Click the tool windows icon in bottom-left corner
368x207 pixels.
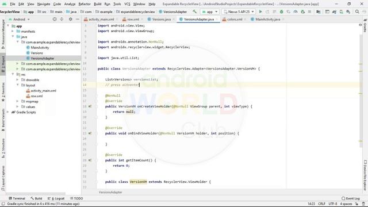[x=3, y=204]
